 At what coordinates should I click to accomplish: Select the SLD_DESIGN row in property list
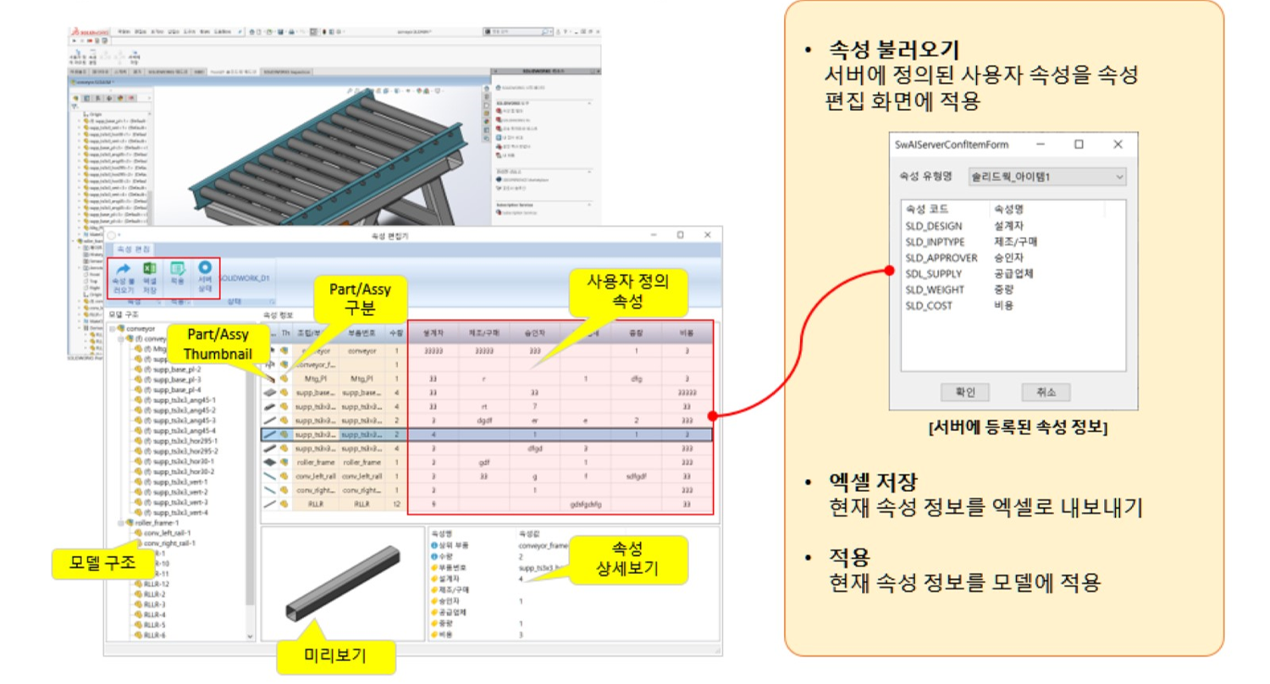(1012, 225)
